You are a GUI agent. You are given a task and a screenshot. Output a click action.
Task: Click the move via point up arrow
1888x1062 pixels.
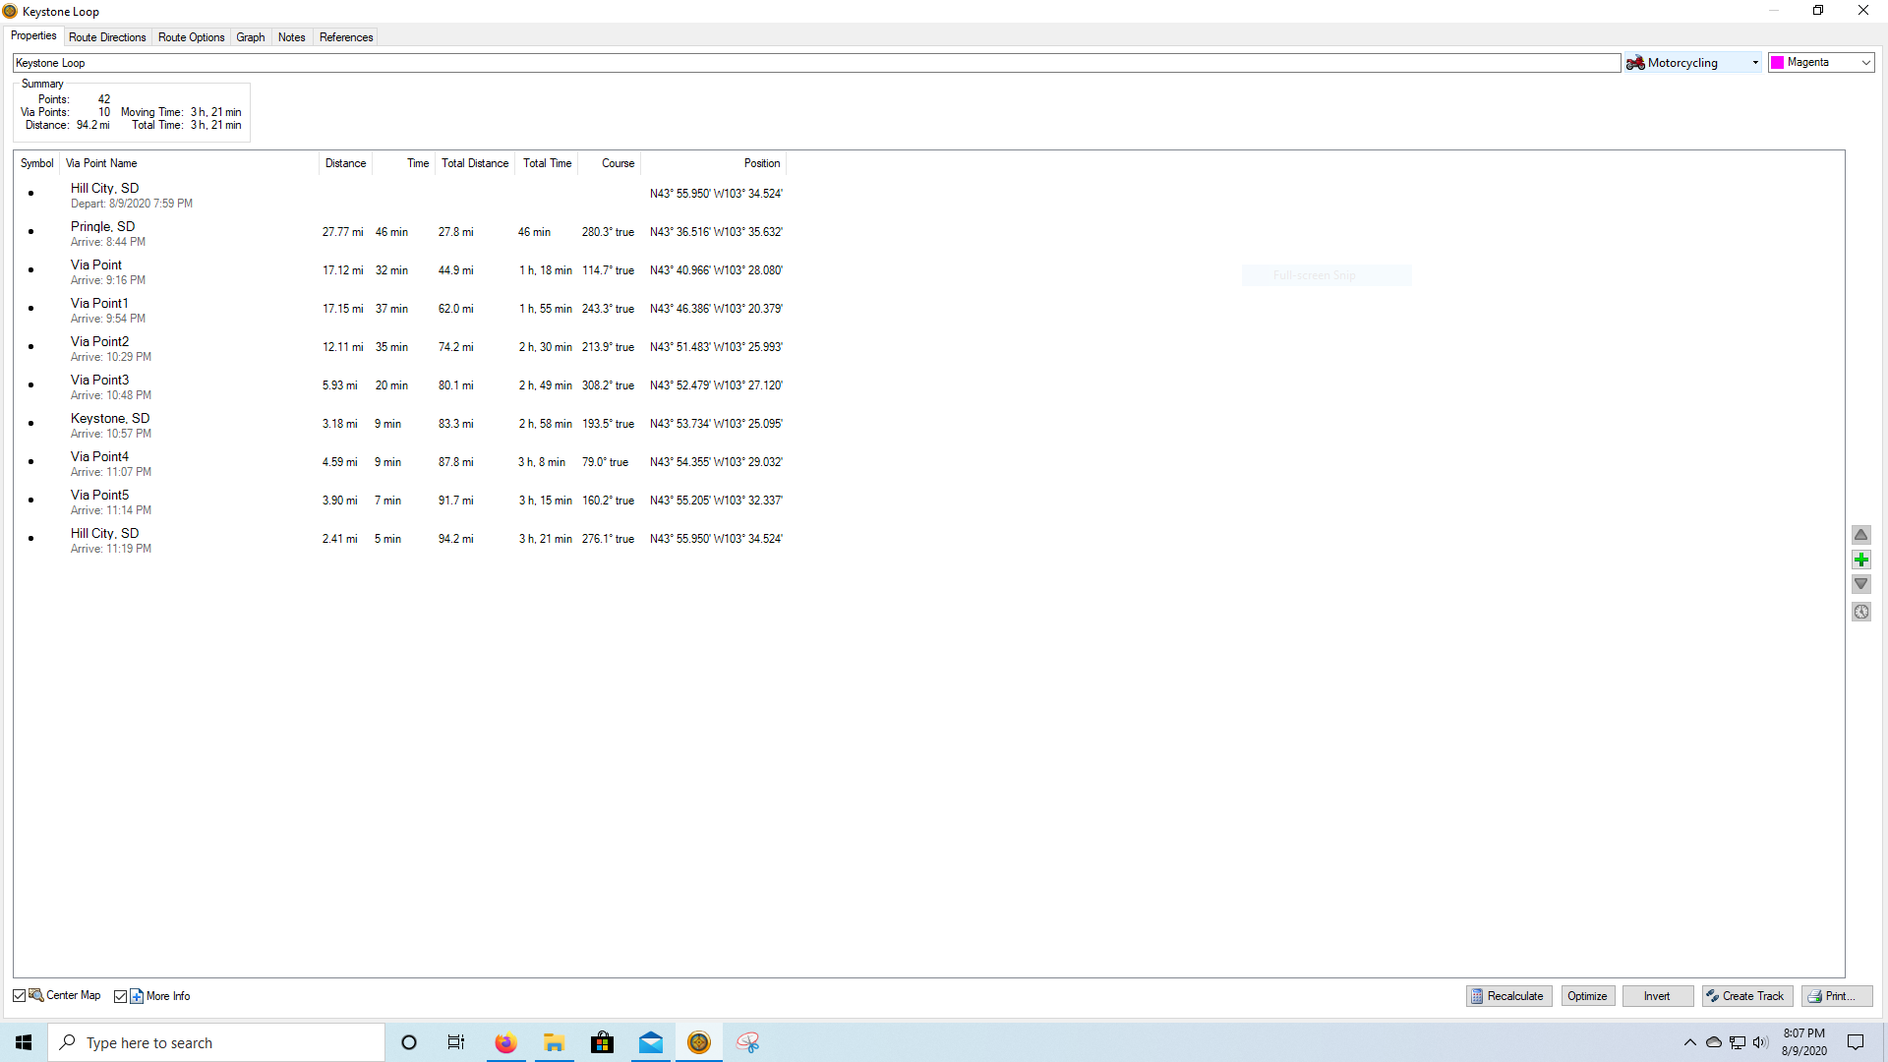(x=1860, y=535)
